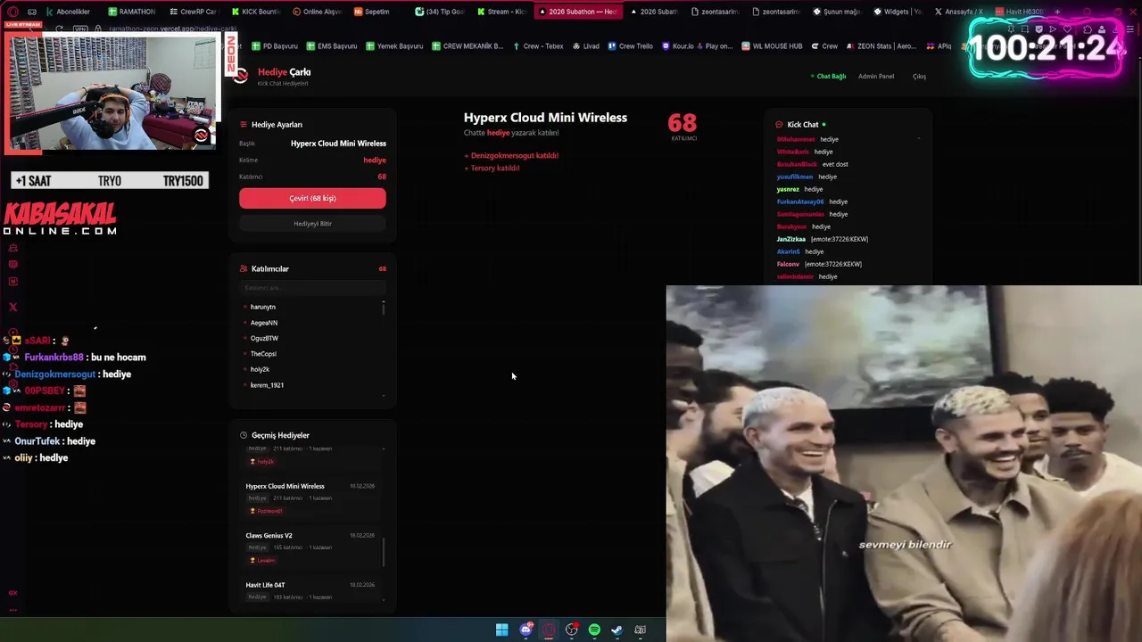Switch to the Abonelikler browser tab
Image resolution: width=1142 pixels, height=642 pixels.
point(67,12)
